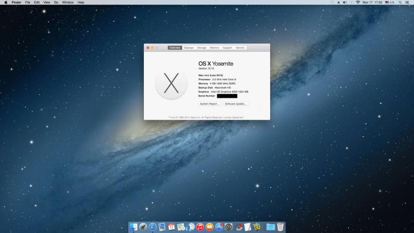Viewport: 414px width, 233px height.
Task: Switch to the Support tab
Action: coord(227,48)
